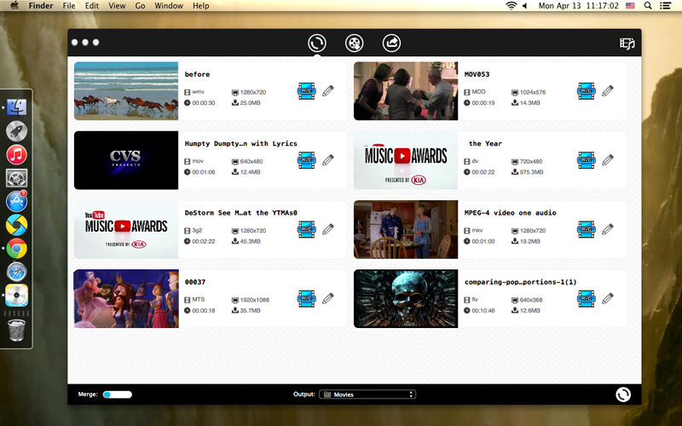682x426 pixels.
Task: Open the Convert tab icon in toolbar
Action: pyautogui.click(x=316, y=43)
